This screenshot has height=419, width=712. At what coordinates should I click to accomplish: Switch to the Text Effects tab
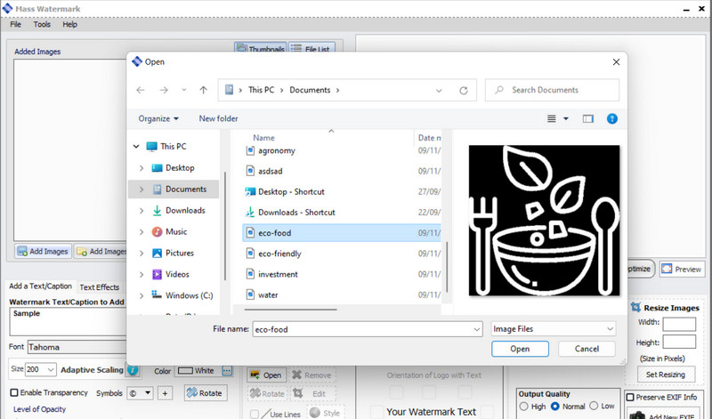tap(99, 287)
